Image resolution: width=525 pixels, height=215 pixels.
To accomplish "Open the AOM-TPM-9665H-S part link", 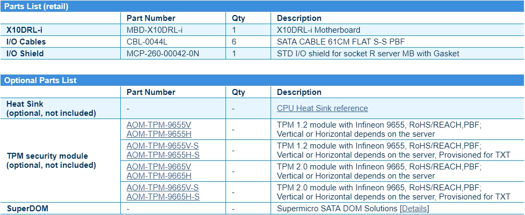I will tap(163, 197).
